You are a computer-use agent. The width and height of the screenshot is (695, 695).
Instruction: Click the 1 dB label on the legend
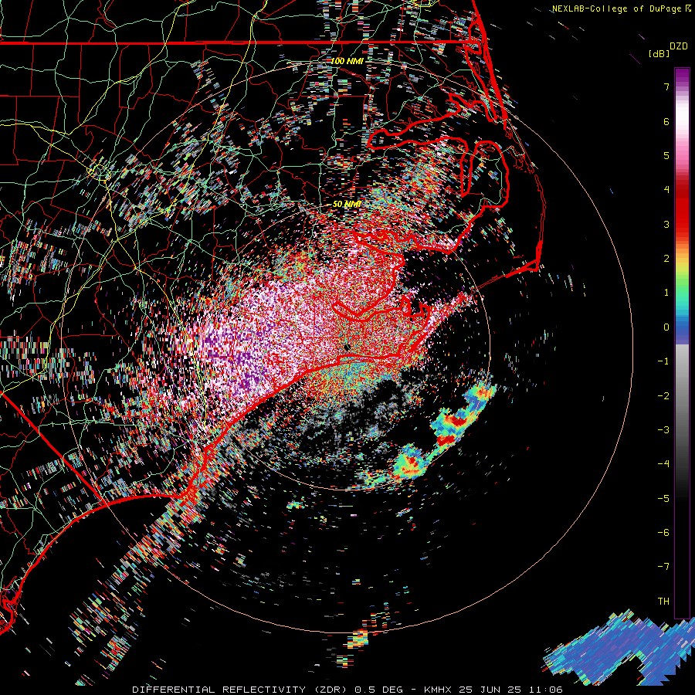[x=666, y=293]
